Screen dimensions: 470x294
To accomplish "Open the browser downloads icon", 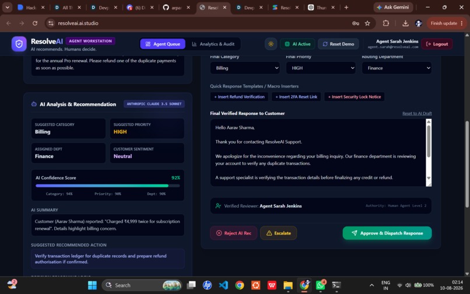I will pyautogui.click(x=405, y=23).
